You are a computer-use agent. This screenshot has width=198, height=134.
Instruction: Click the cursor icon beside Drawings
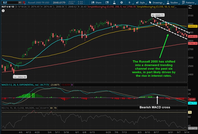click(150, 3)
